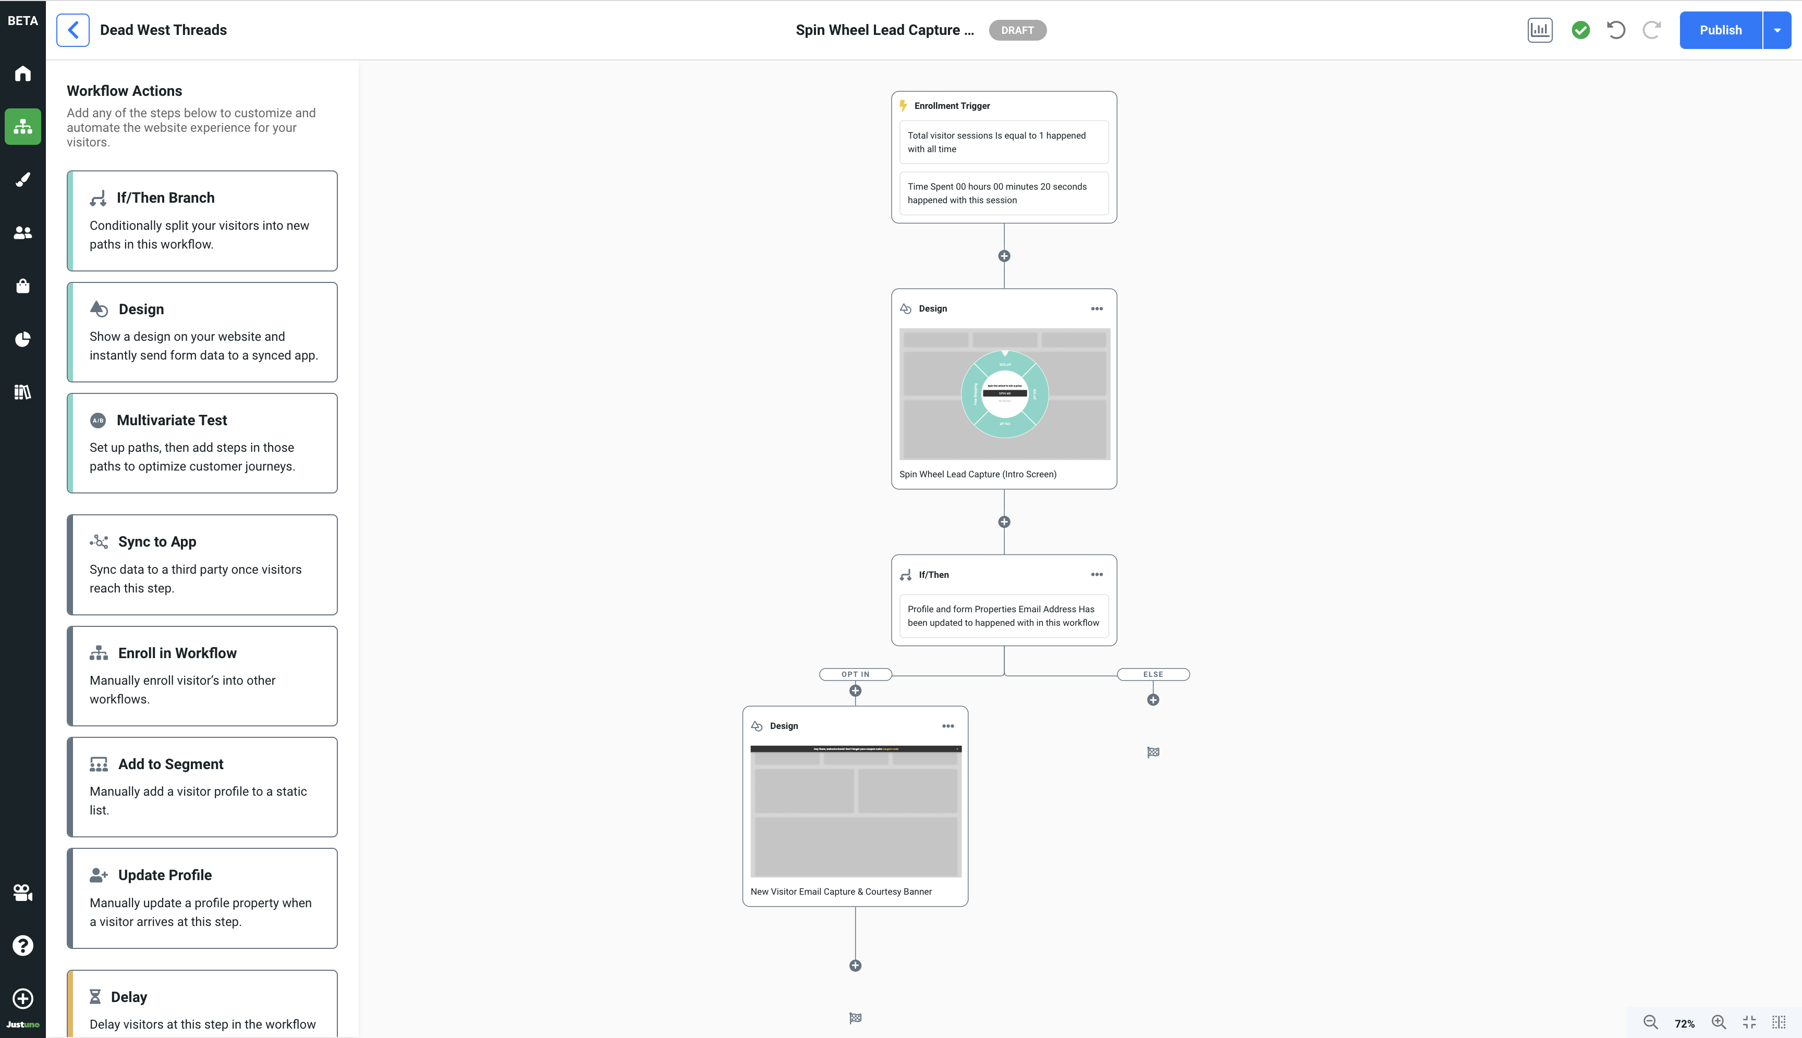The image size is (1802, 1038).
Task: Open options menu on Spin Wheel Design node
Action: 1097,308
